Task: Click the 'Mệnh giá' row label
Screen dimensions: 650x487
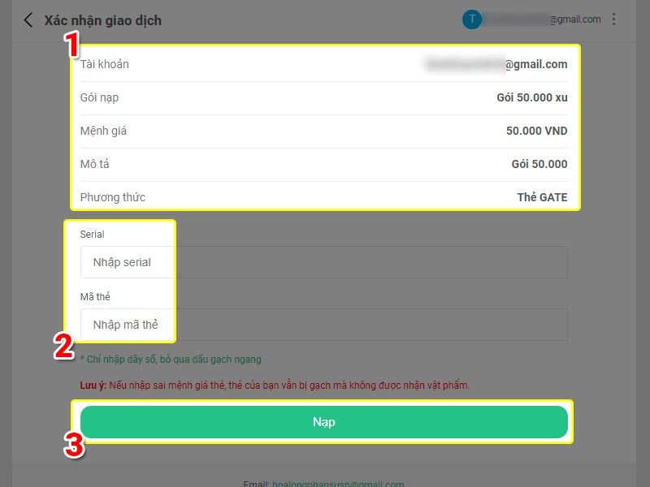Action: (103, 131)
